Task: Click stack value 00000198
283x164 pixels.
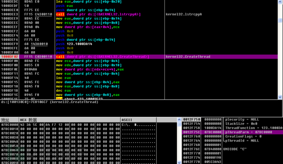Action: [213, 157]
